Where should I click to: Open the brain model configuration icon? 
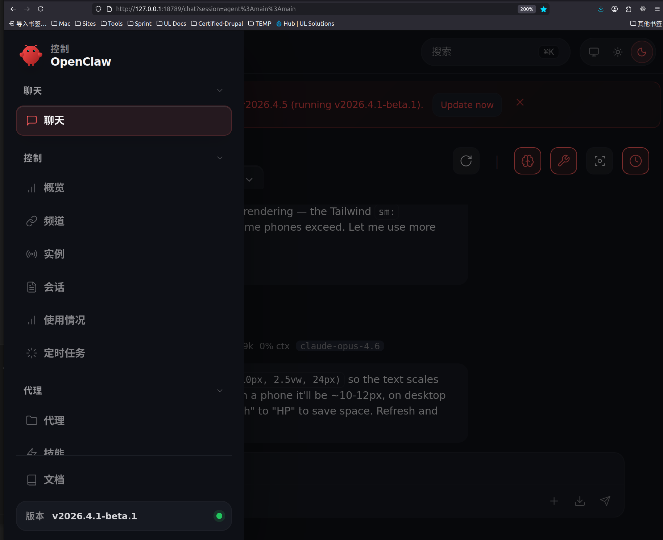coord(527,161)
